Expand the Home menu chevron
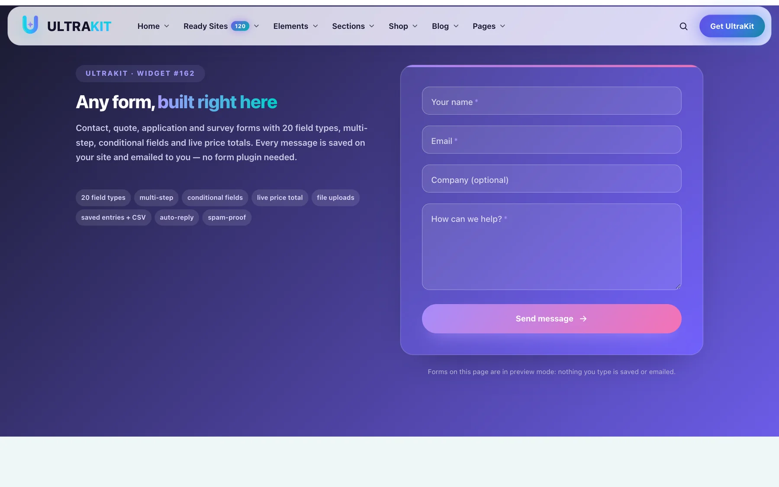The width and height of the screenshot is (779, 487). pos(167,26)
